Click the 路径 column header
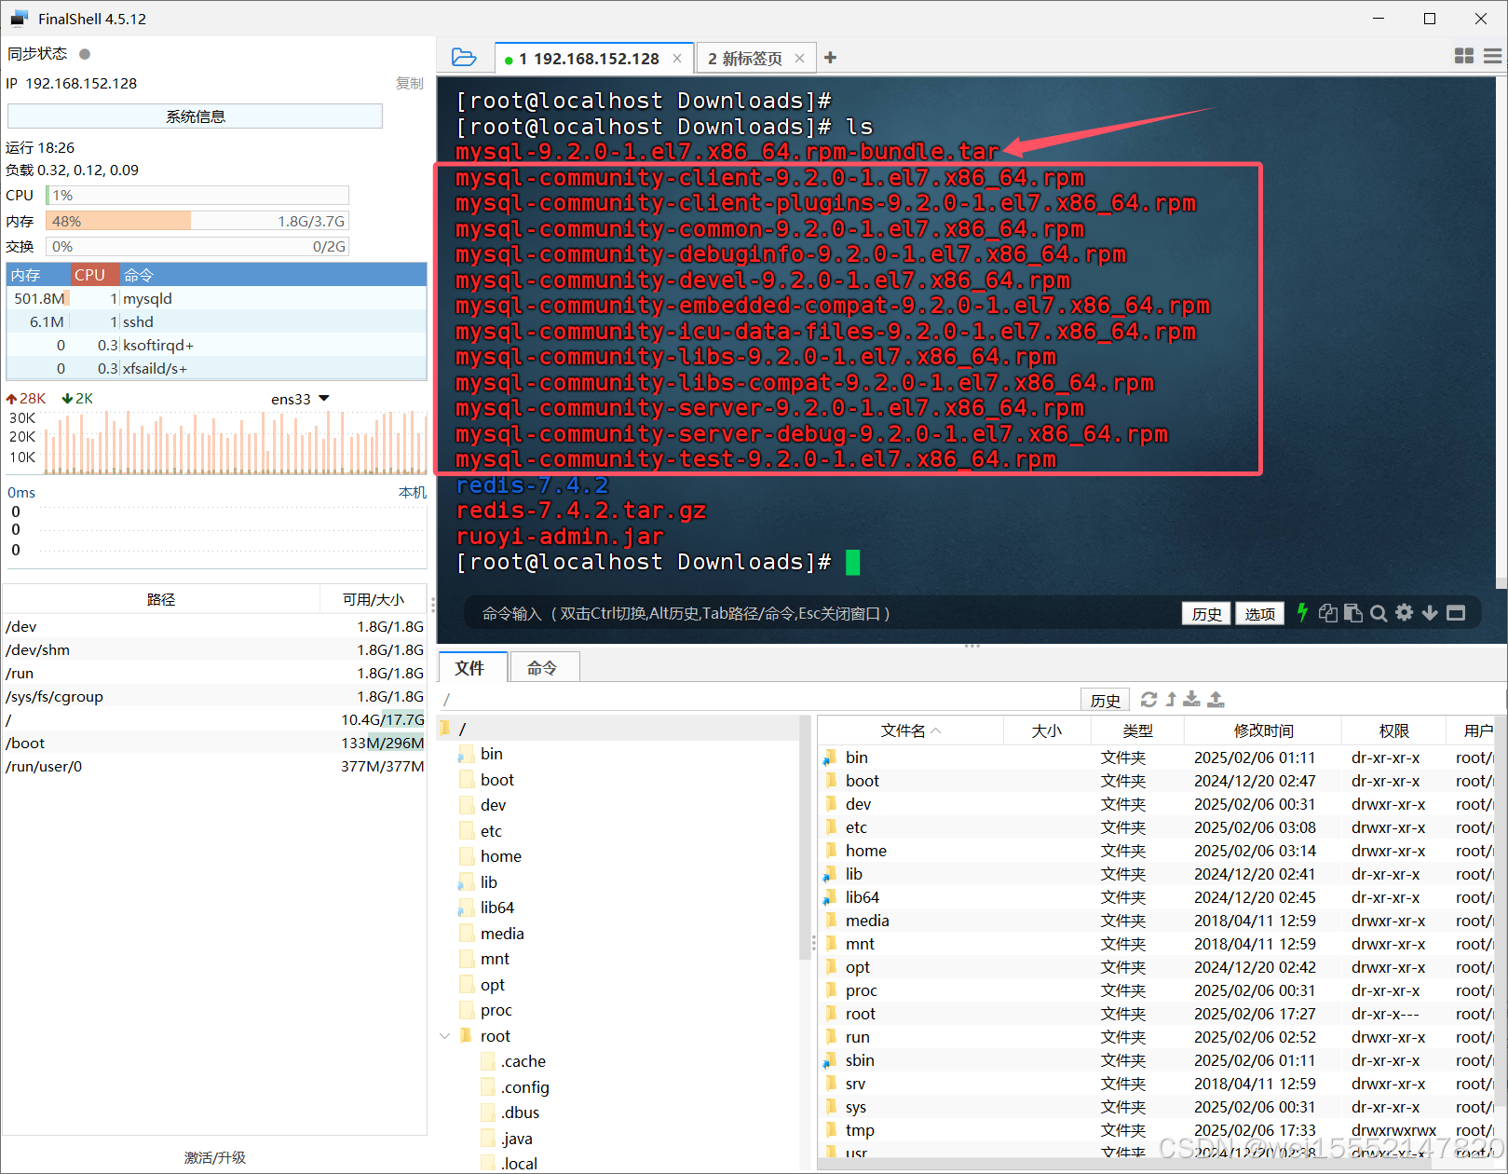This screenshot has width=1508, height=1174. pos(161,599)
